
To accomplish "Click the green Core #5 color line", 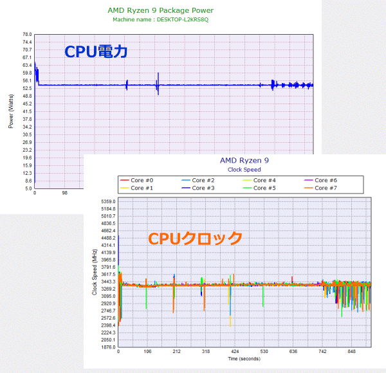I will [247, 188].
